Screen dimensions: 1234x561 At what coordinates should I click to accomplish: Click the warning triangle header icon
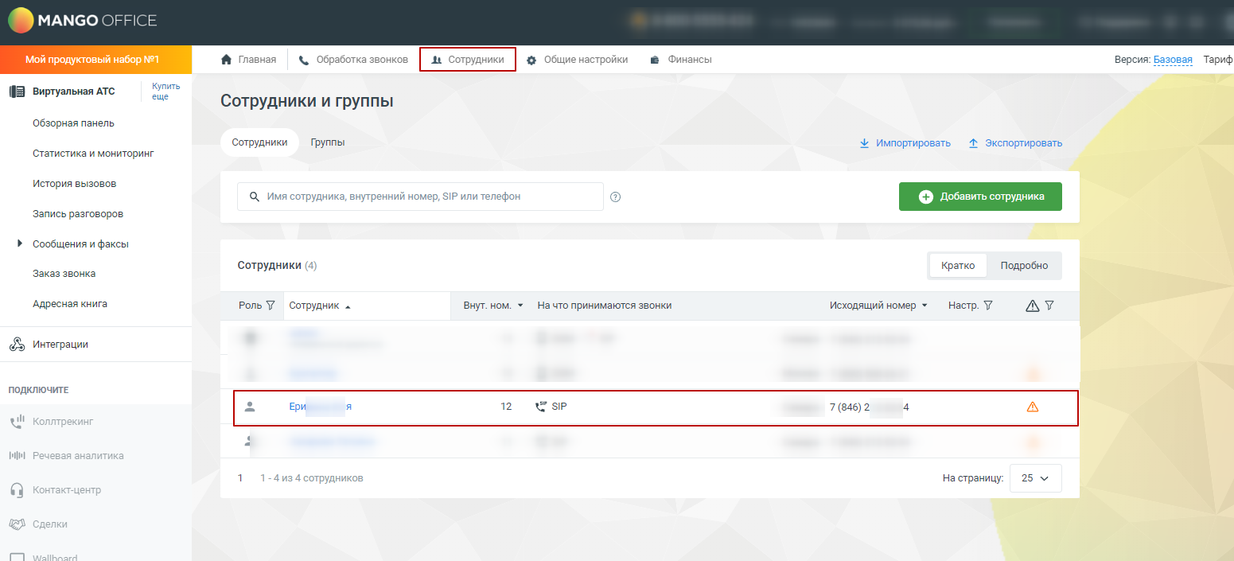coord(1033,306)
